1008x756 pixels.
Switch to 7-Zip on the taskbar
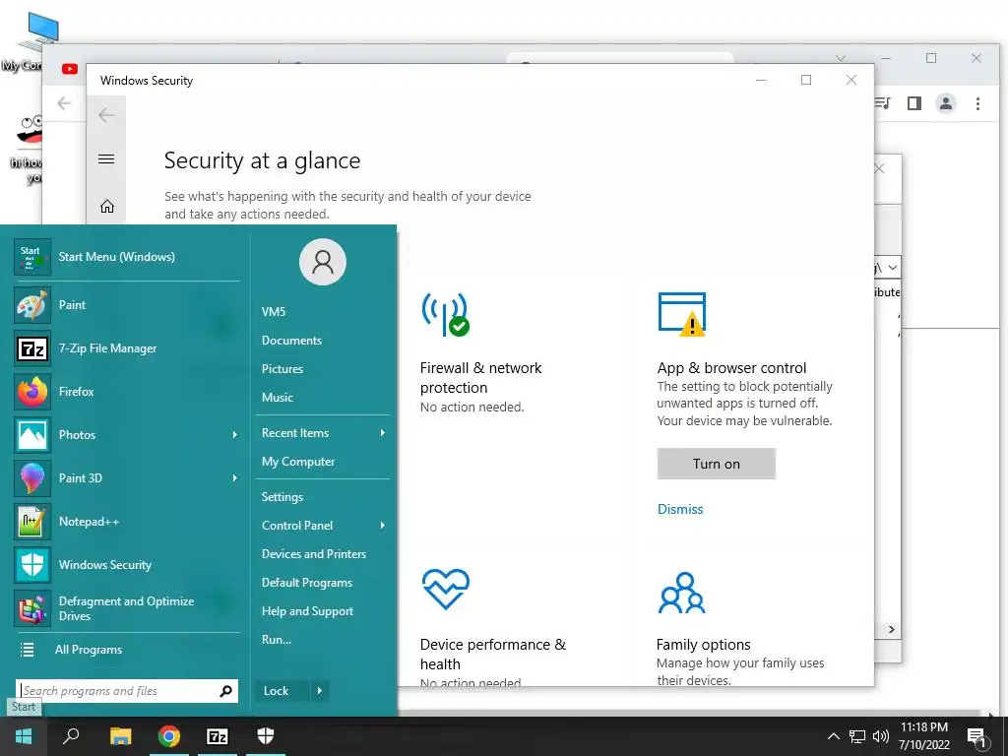click(x=218, y=736)
